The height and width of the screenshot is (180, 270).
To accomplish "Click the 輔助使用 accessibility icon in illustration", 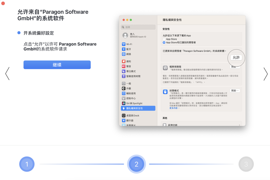I will coord(124,93).
